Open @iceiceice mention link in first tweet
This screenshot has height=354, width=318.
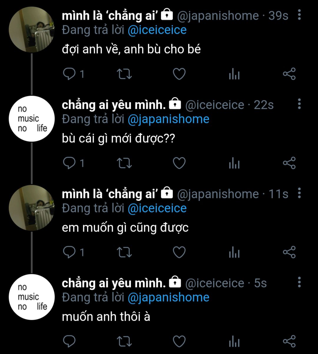[157, 30]
